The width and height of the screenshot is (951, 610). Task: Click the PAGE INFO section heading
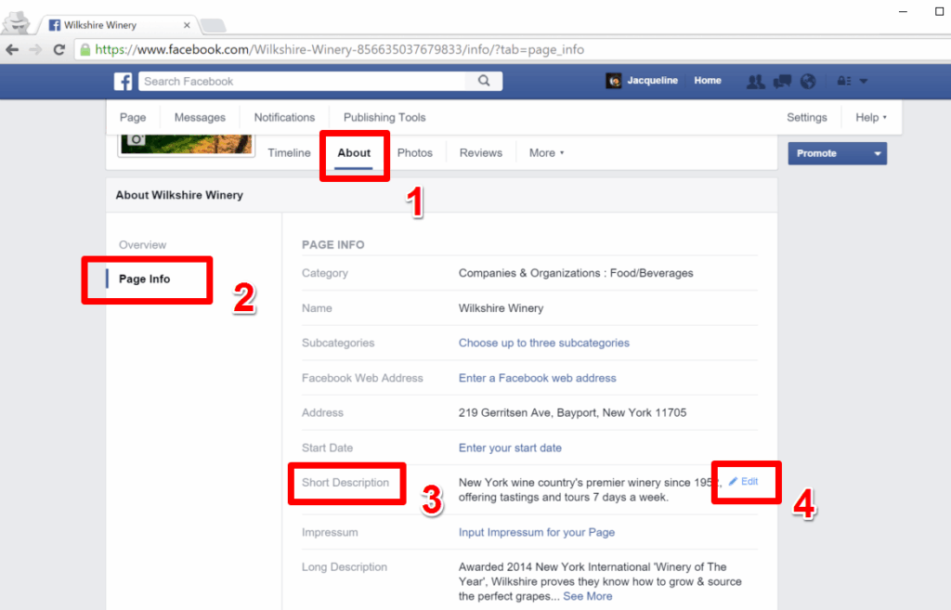tap(333, 245)
